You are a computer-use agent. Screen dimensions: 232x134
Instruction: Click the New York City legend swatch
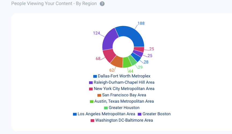91,89
